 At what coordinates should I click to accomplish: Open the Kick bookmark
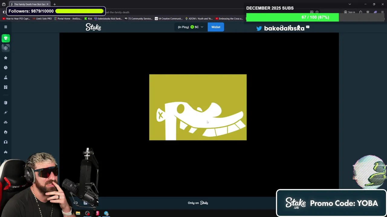click(x=88, y=19)
